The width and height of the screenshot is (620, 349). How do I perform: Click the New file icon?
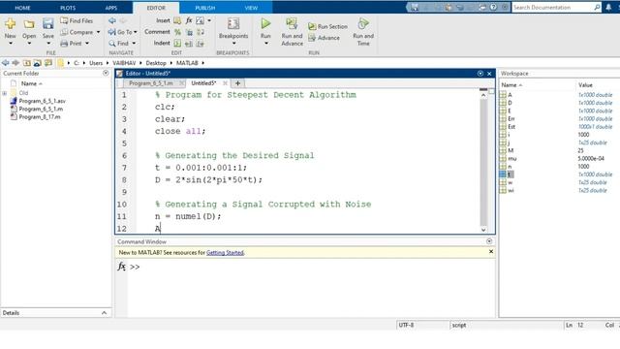(x=11, y=24)
